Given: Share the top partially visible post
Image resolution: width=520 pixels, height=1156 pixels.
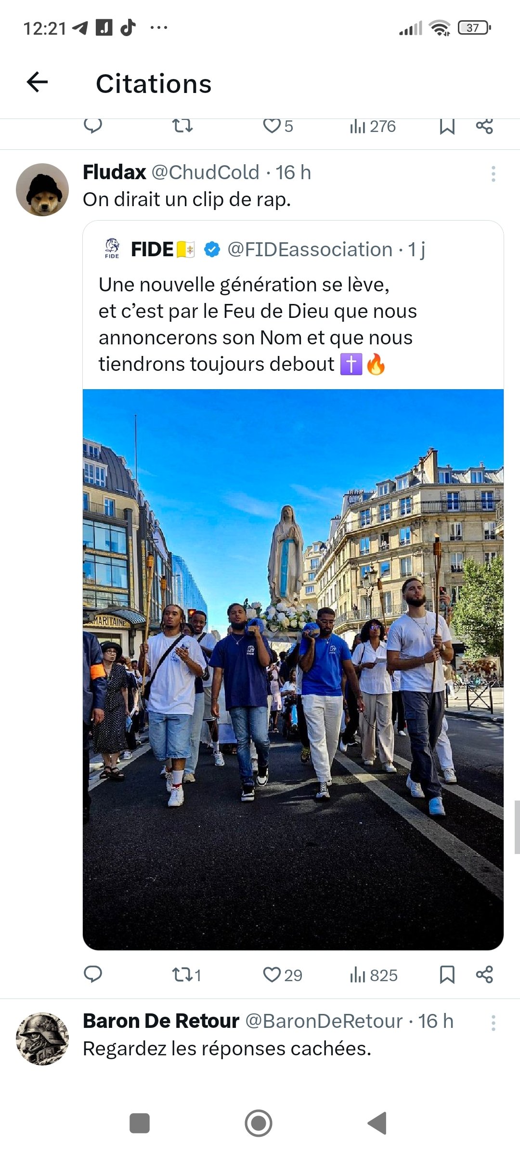Looking at the screenshot, I should [x=484, y=126].
